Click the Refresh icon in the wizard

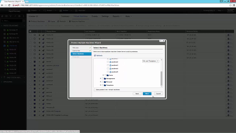coord(95,56)
